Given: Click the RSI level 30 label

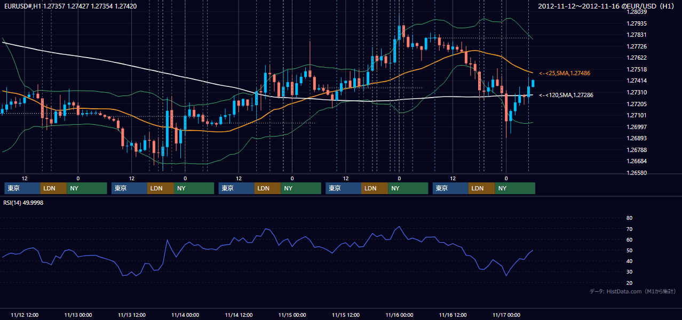Looking at the screenshot, I should coord(629,272).
